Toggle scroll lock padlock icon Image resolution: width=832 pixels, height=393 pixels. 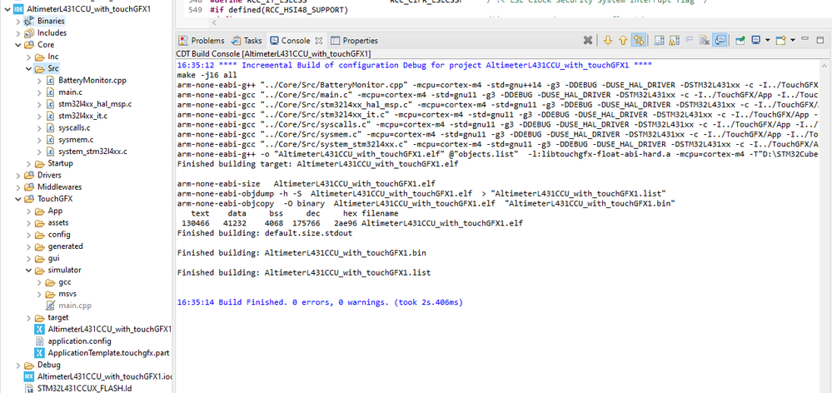click(675, 40)
